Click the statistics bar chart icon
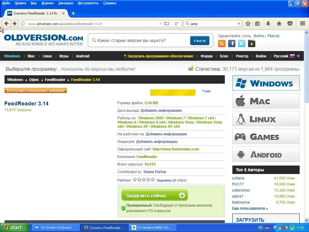Image resolution: width=309 pixels, height=232 pixels. coord(191,69)
